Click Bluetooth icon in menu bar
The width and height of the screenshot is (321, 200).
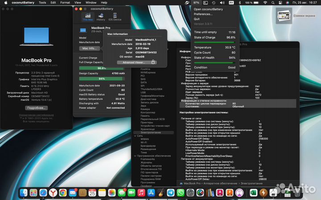tap(240, 3)
